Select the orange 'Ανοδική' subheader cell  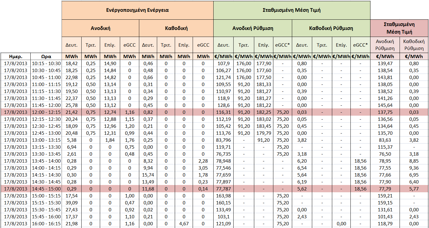(x=100, y=28)
